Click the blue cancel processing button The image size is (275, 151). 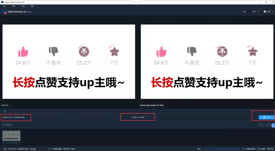pyautogui.click(x=266, y=117)
